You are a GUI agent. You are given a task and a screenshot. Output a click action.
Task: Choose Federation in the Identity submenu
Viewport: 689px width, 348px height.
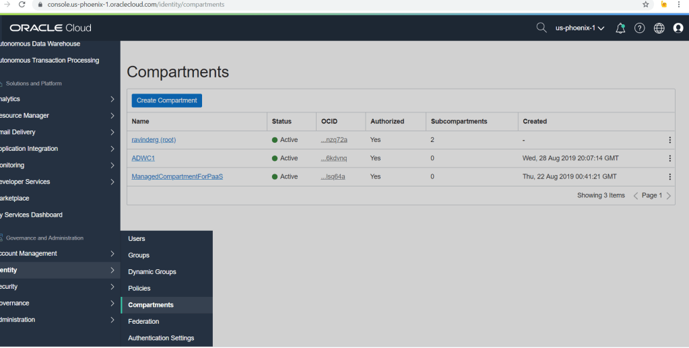(143, 322)
